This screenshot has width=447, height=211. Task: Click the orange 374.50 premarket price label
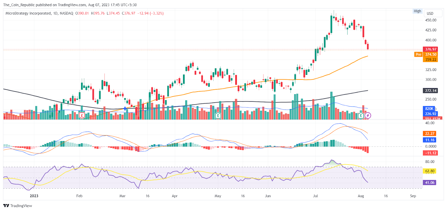pyautogui.click(x=431, y=54)
